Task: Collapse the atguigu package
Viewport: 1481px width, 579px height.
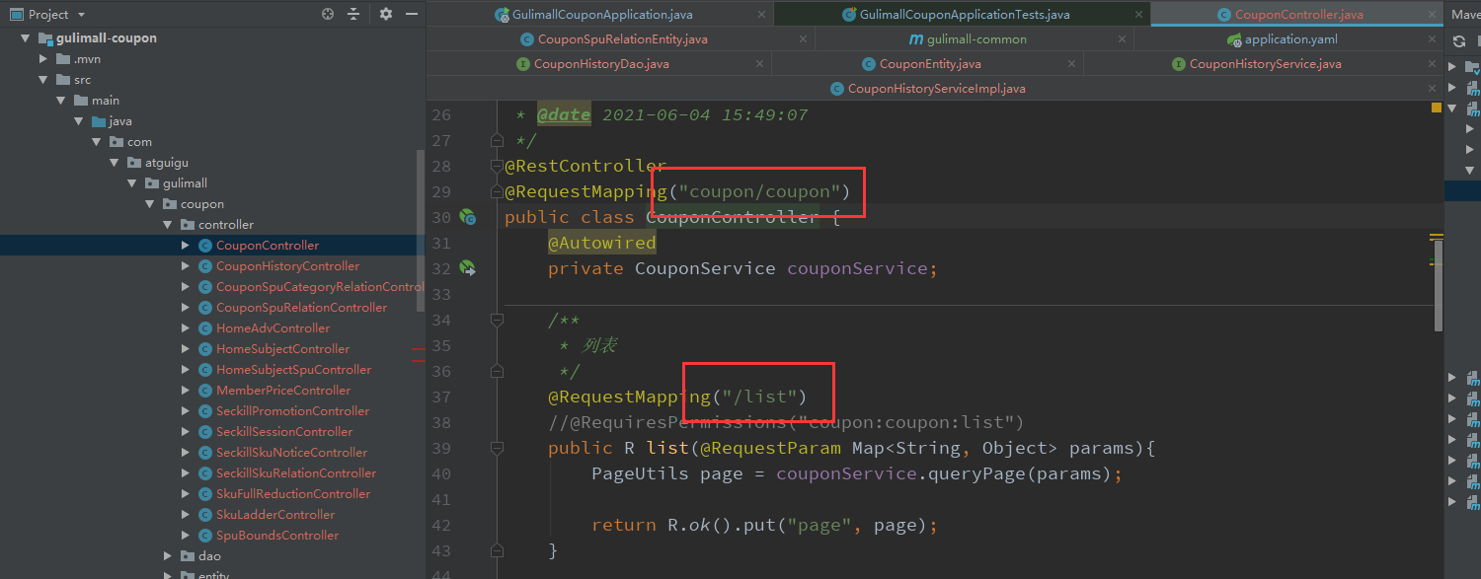Action: click(x=115, y=163)
